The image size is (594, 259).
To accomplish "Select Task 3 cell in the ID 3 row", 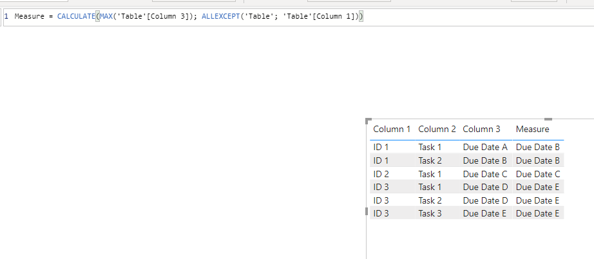I will [430, 213].
